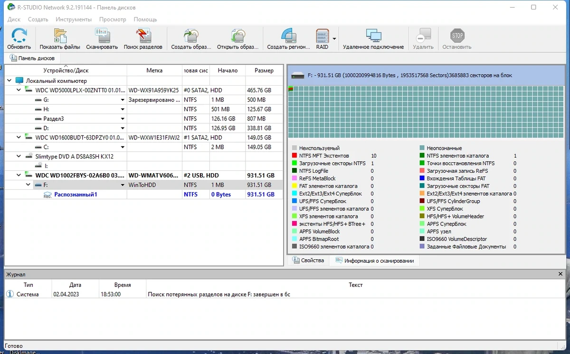Open dropdown arrow on G: row

(x=123, y=100)
